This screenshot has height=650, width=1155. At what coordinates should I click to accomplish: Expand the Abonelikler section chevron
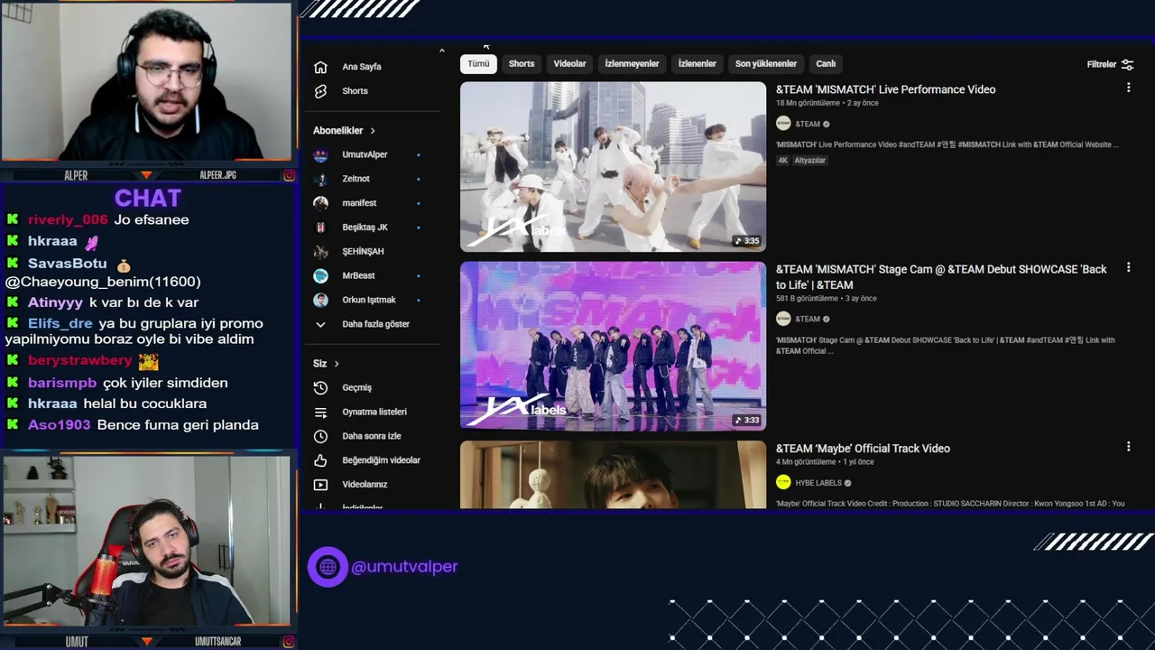coord(373,131)
